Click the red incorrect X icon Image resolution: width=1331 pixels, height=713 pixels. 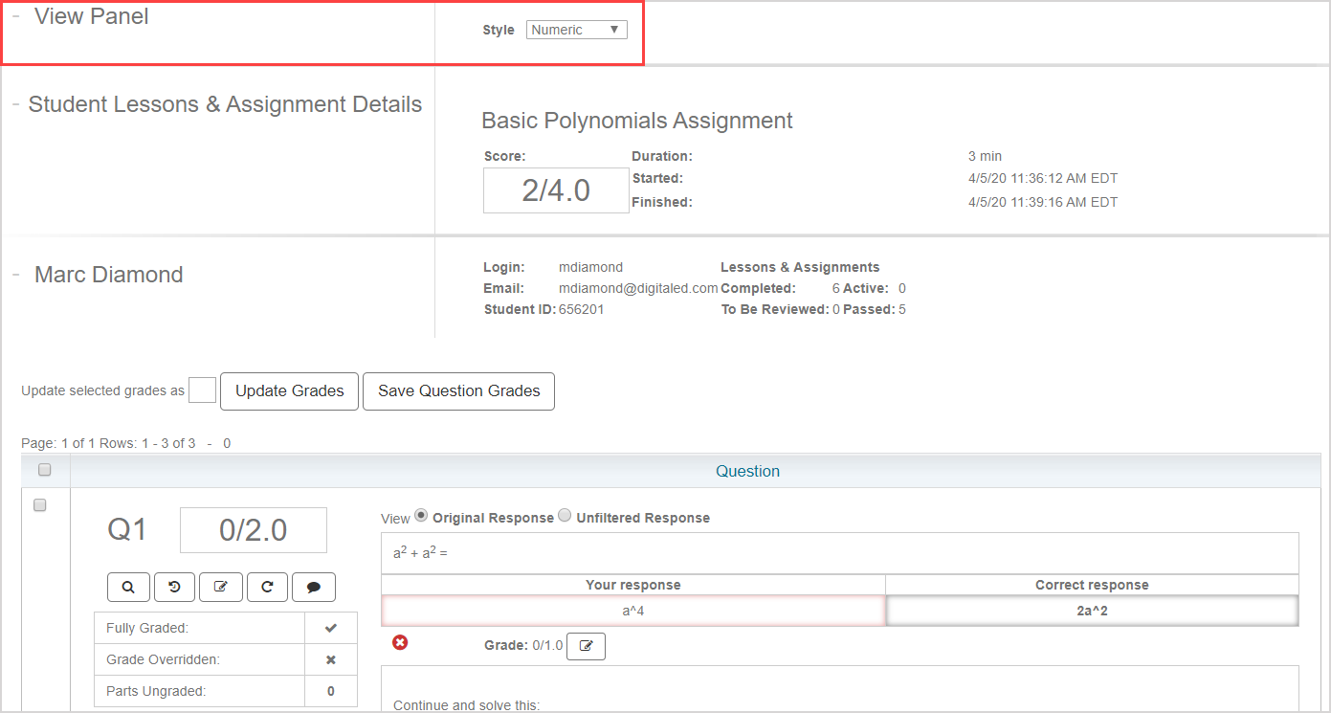pos(400,642)
